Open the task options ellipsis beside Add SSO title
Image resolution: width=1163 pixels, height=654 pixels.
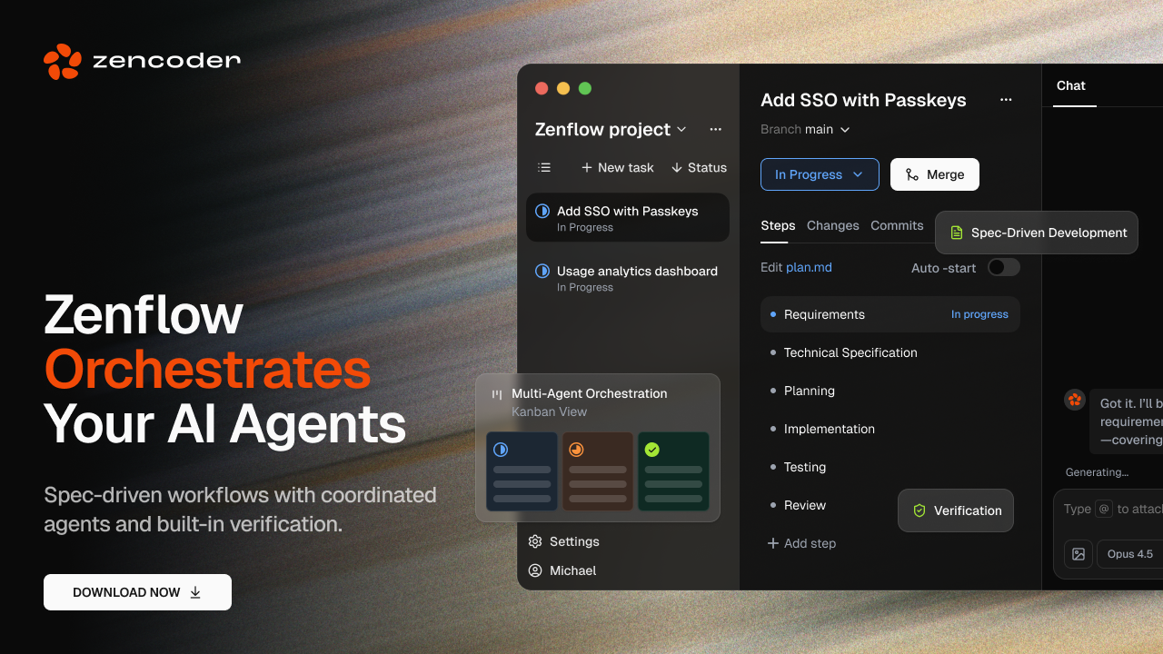(x=1006, y=100)
